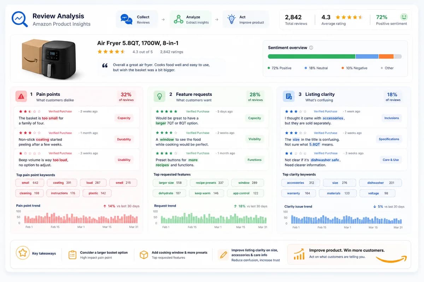424x282 pixels.
Task: Click the header 4.3 average rating stars
Action: click(x=349, y=17)
